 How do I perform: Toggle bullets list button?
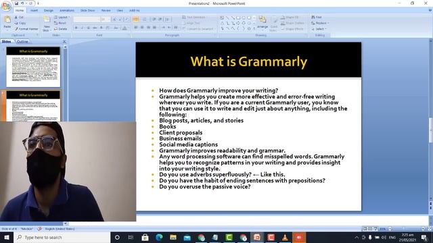(135, 20)
